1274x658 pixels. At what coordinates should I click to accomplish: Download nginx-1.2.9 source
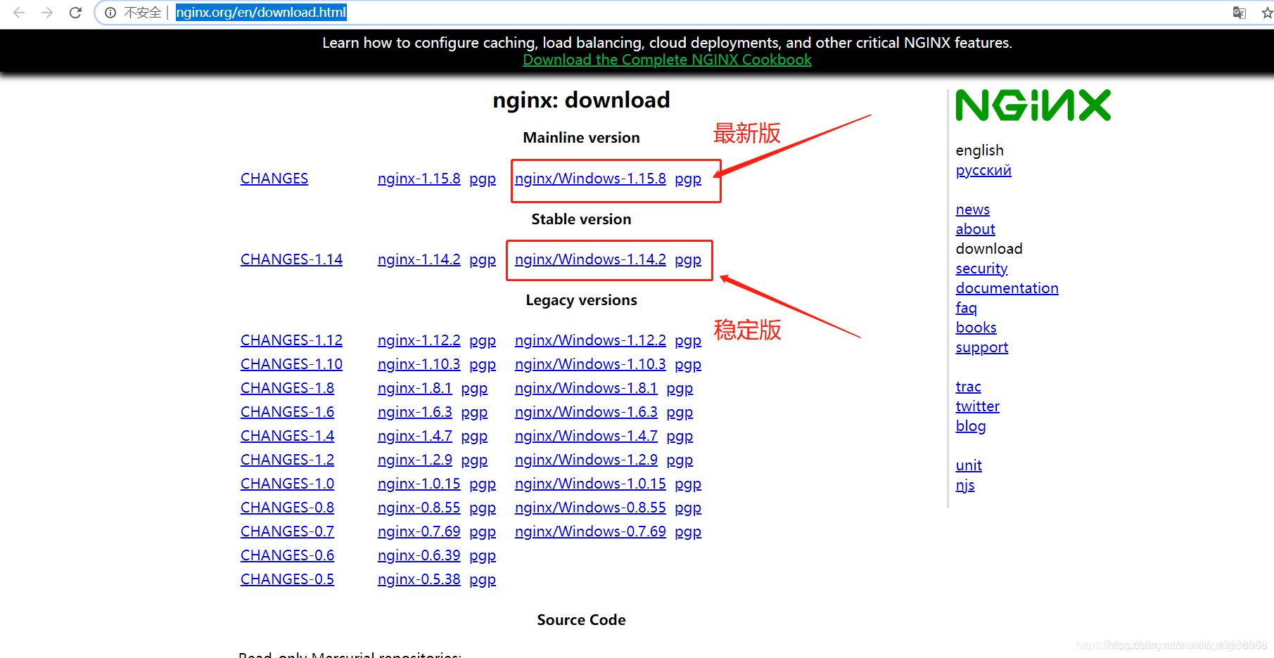point(415,460)
